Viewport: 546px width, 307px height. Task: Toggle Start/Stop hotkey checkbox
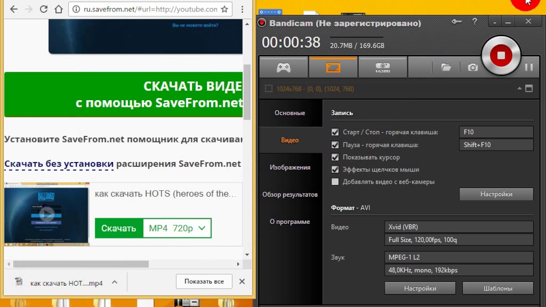pos(335,132)
